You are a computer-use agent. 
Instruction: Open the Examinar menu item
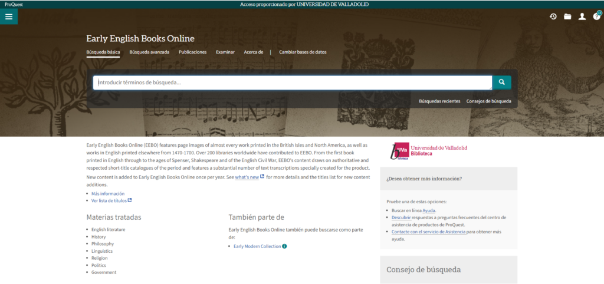[x=225, y=52]
